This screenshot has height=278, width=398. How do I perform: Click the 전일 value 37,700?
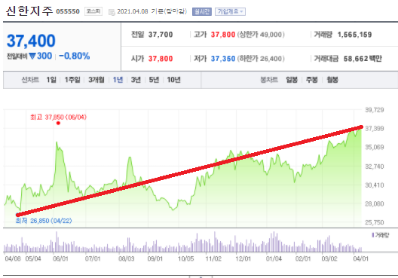tap(161, 35)
